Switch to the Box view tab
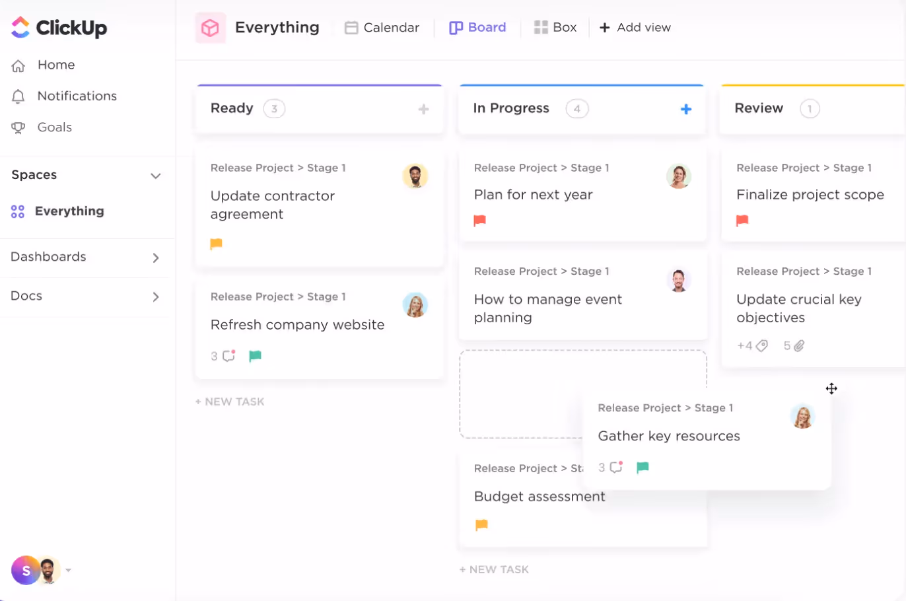906x601 pixels. [x=555, y=28]
